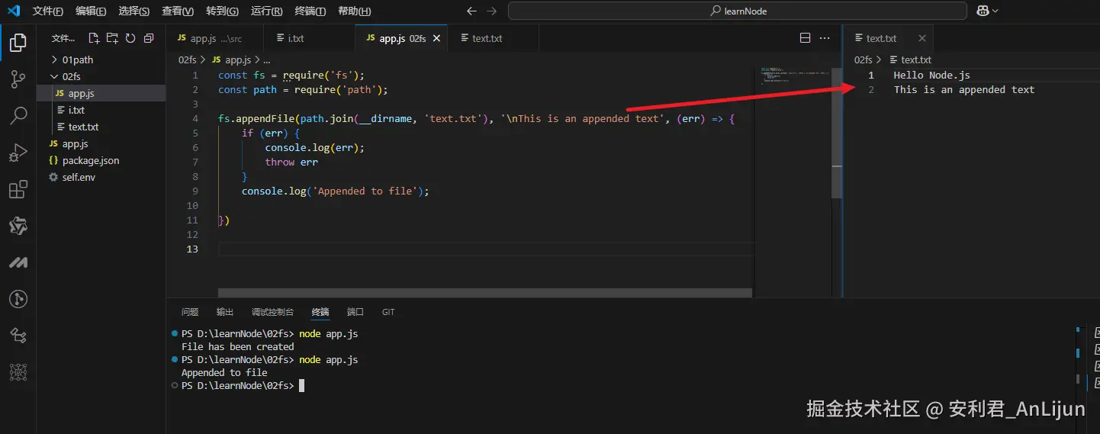Open the 文件(F) menu
Screen dimensions: 1100x434
point(48,11)
